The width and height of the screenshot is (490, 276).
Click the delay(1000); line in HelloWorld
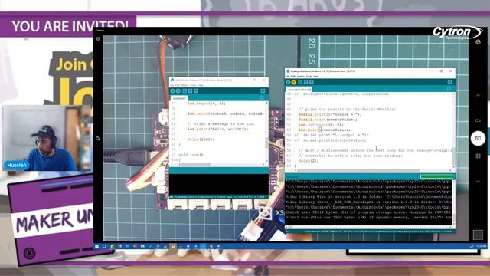pos(201,140)
